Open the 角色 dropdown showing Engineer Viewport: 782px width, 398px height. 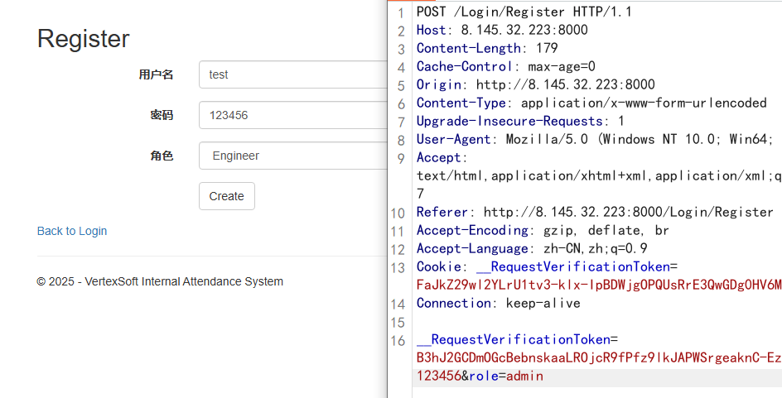(x=292, y=156)
